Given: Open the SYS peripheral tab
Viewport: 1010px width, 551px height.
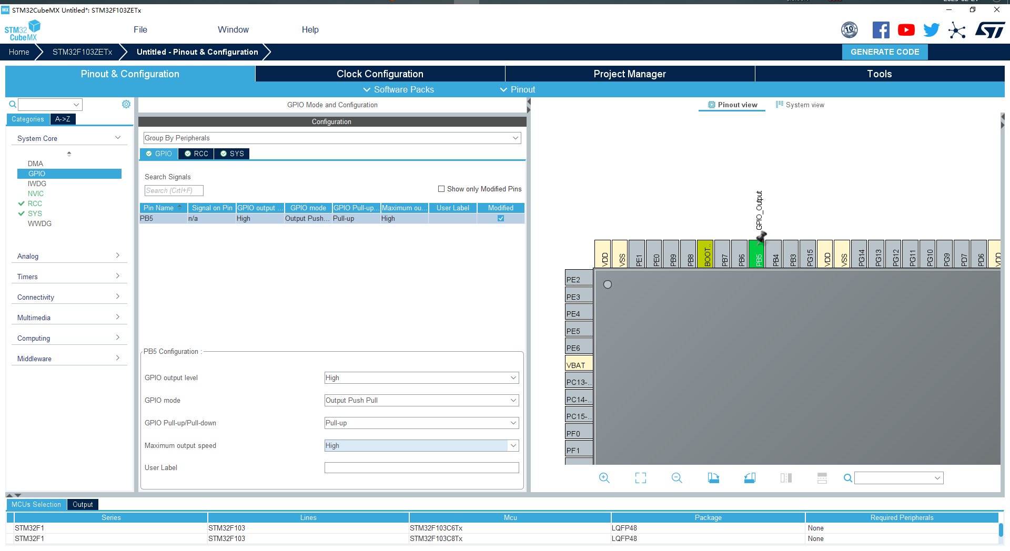Looking at the screenshot, I should (232, 154).
